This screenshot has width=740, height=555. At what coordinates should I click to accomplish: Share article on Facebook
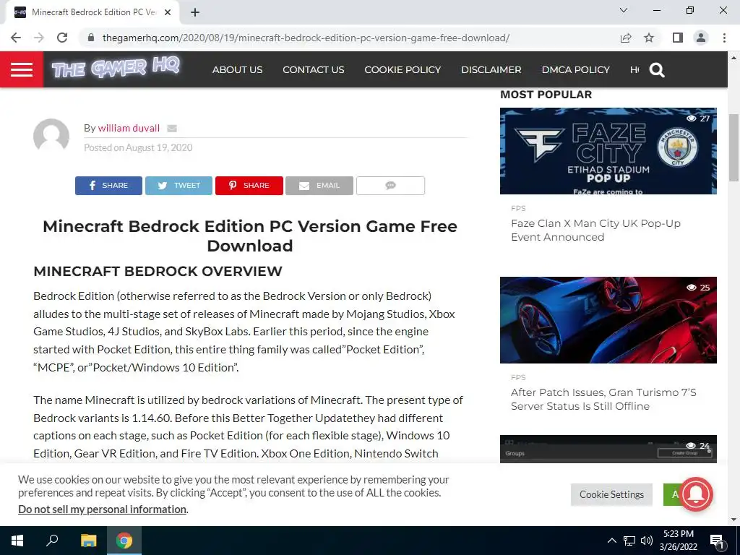point(108,186)
